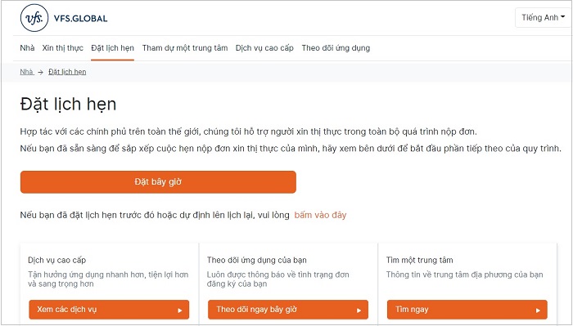Click Đặt lịch hẹn breadcrumb link

(67, 72)
